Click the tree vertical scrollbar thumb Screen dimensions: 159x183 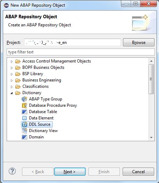tap(151, 79)
